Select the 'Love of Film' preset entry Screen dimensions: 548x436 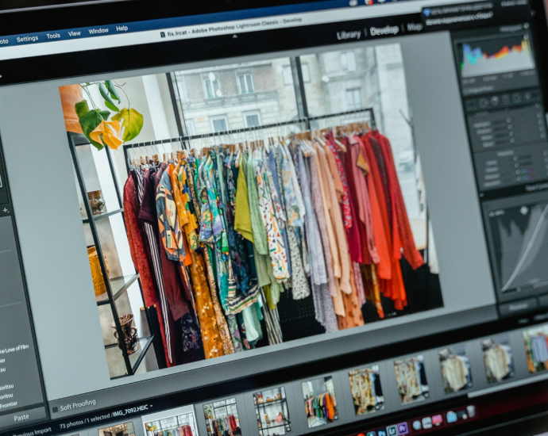pos(16,349)
